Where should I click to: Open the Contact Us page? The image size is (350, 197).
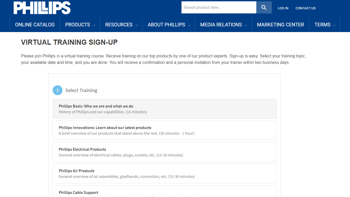(x=305, y=8)
